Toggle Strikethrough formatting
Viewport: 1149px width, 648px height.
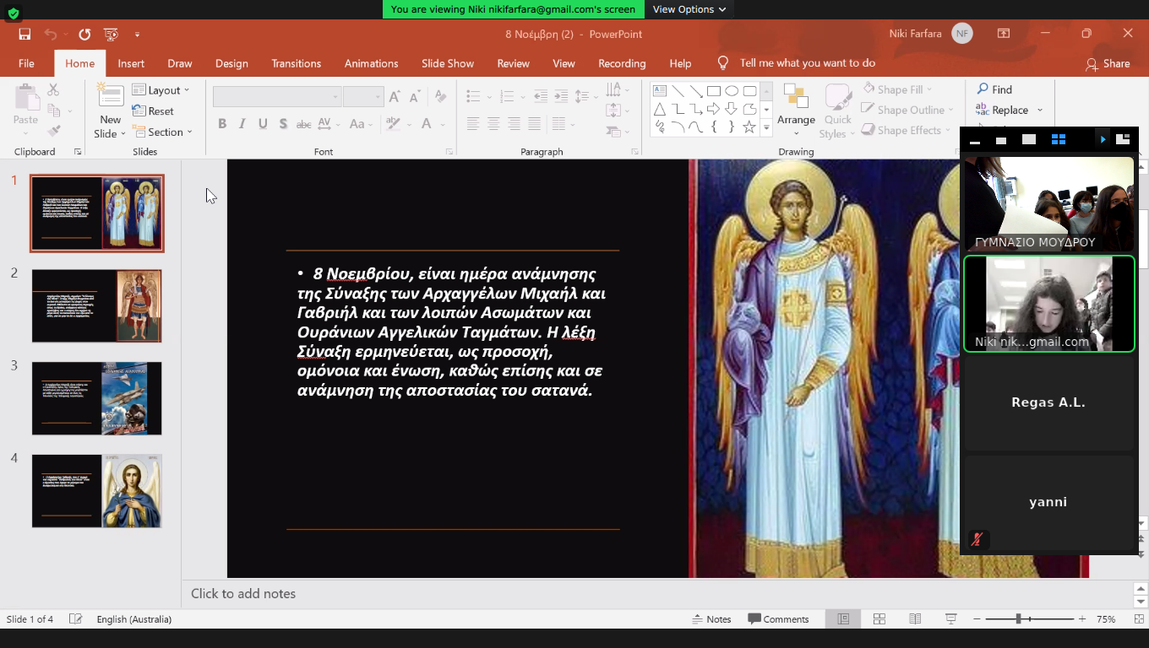pyautogui.click(x=304, y=124)
